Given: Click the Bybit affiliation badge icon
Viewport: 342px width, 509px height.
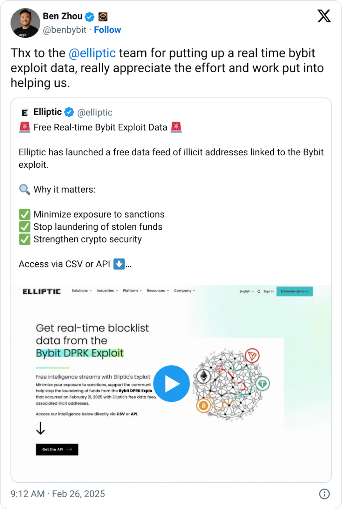Looking at the screenshot, I should pyautogui.click(x=103, y=17).
